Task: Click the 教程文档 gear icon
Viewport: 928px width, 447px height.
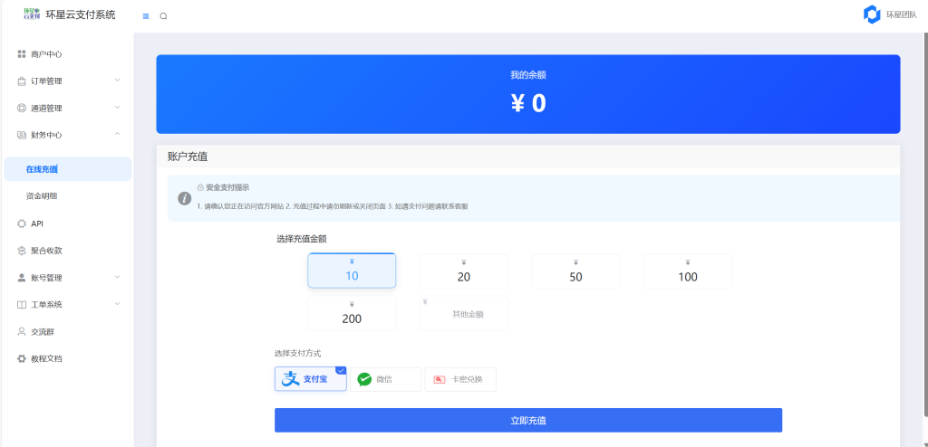Action: click(22, 359)
